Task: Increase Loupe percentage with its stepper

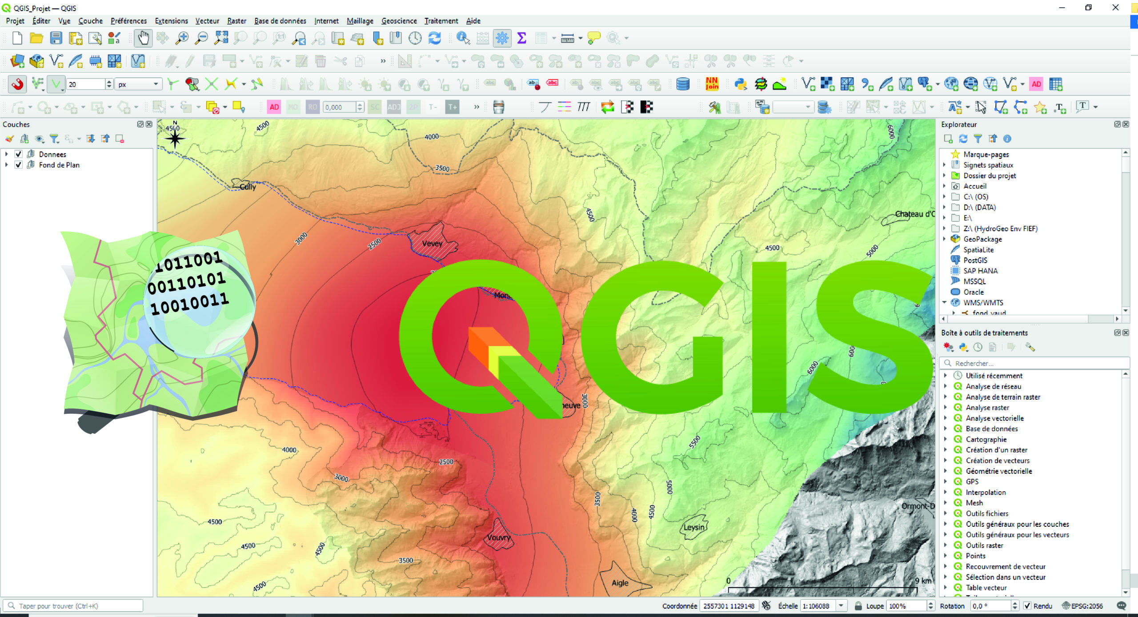Action: (x=930, y=603)
